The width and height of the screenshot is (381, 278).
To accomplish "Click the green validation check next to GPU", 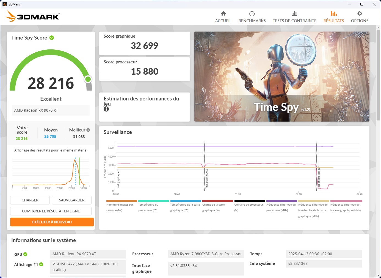I will pyautogui.click(x=25, y=254).
